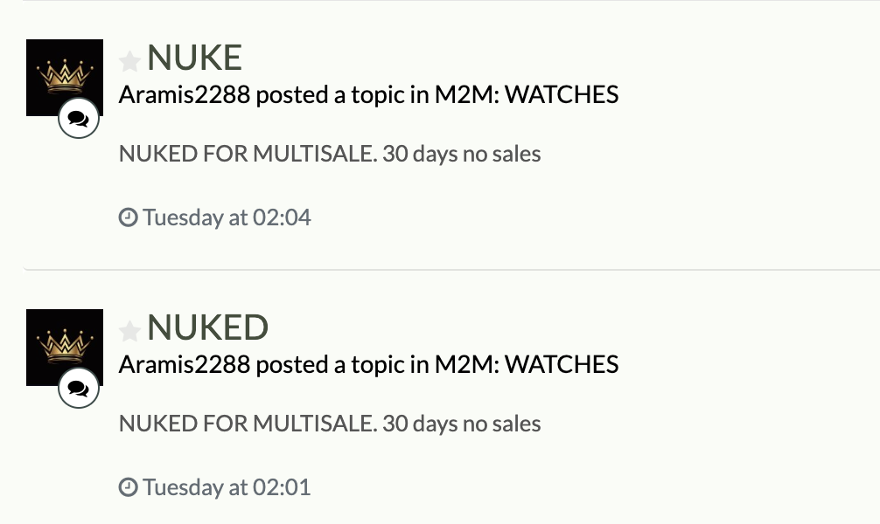Visit Aramis2288 profile from the NUKED entry
Viewport: 880px width, 524px height.
pyautogui.click(x=185, y=365)
